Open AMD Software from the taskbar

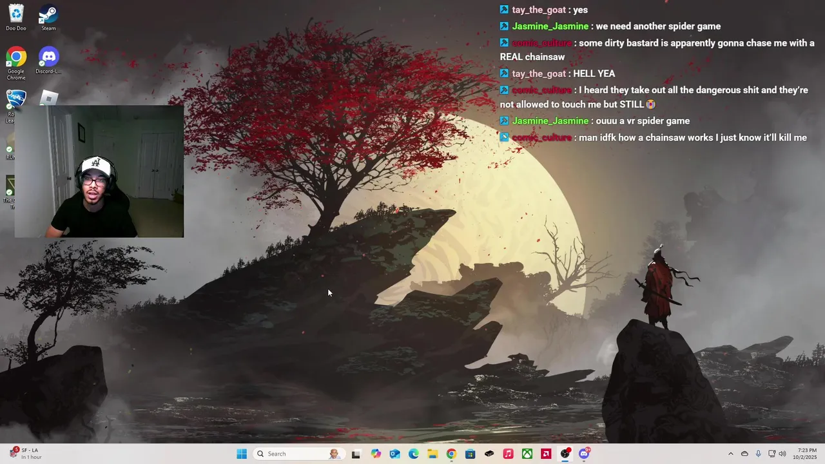546,454
